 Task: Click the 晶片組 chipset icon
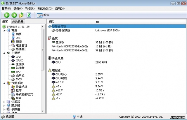point(13,76)
